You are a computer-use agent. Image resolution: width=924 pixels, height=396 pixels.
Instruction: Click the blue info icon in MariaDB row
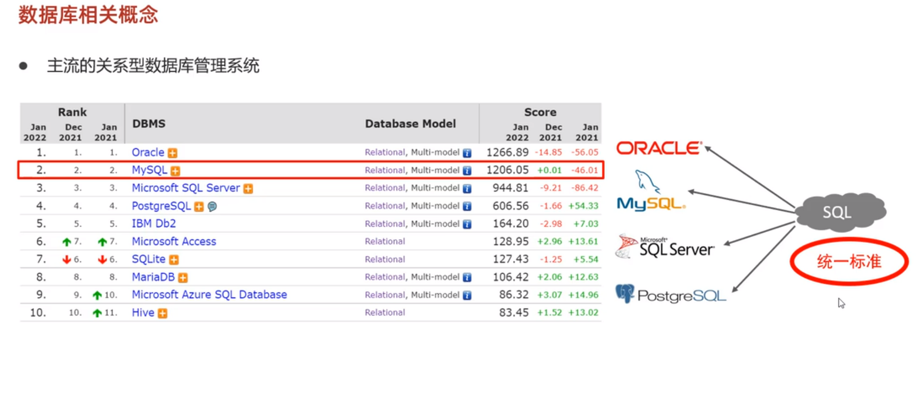pos(467,278)
